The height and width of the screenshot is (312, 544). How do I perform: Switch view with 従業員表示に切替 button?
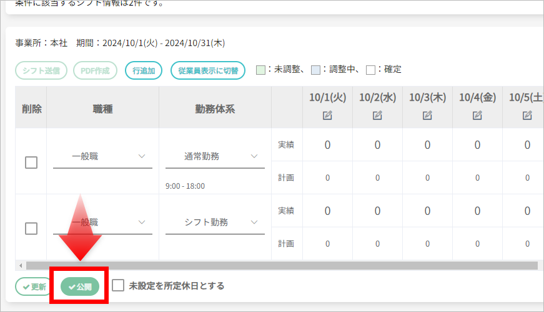(x=207, y=70)
